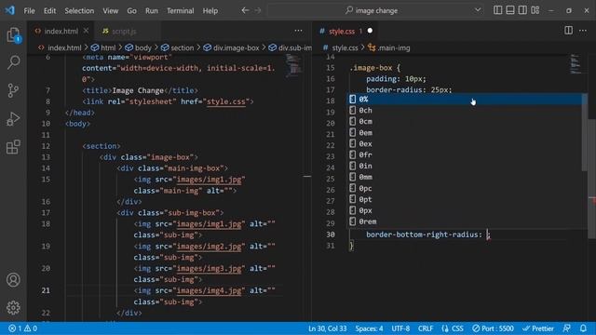Toggle the bottom panel layout icon

(510, 10)
